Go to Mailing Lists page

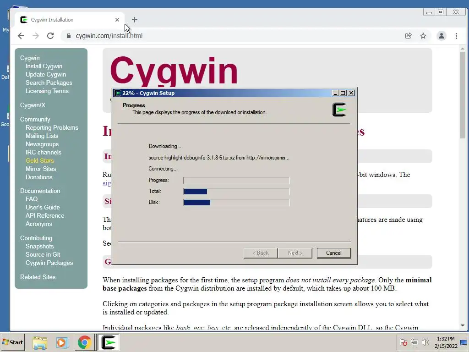click(x=42, y=136)
